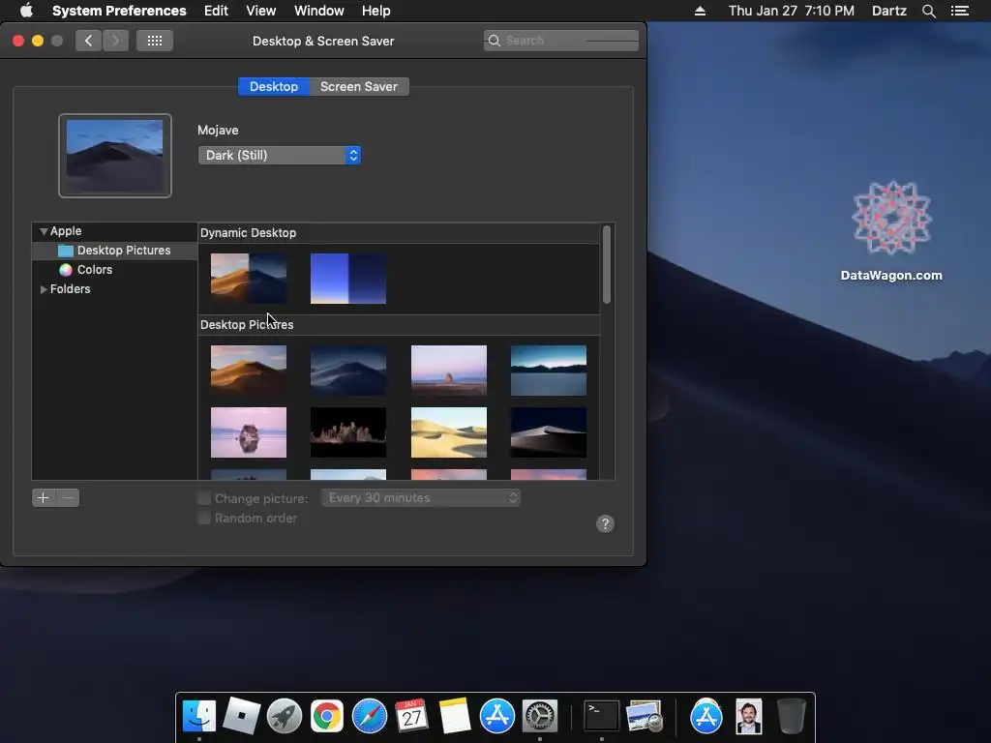Add a folder with the plus button
The width and height of the screenshot is (991, 743).
[43, 498]
